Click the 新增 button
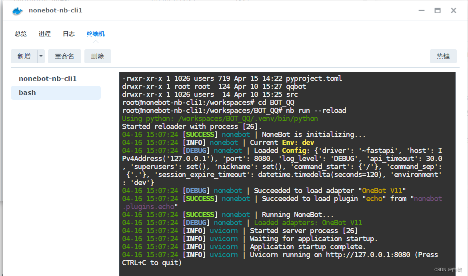This screenshot has width=468, height=276. [24, 56]
